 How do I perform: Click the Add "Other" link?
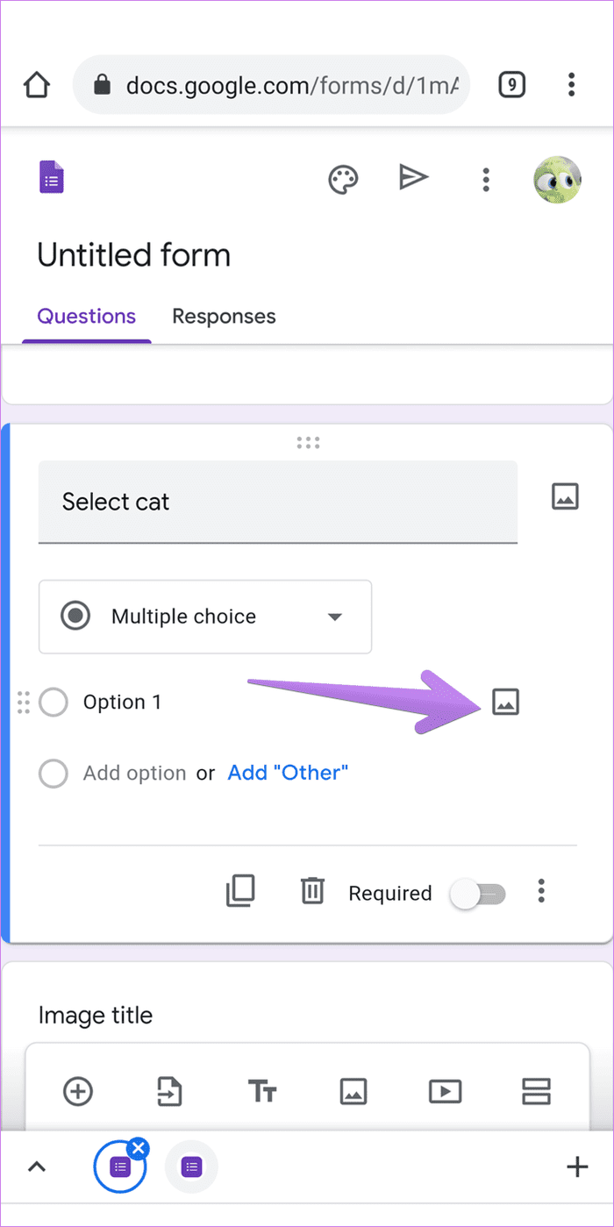click(x=288, y=773)
